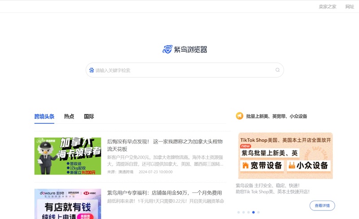Click summary text 新客户开户立免200元
Viewport: 359px width, 219px height.
pos(165,161)
